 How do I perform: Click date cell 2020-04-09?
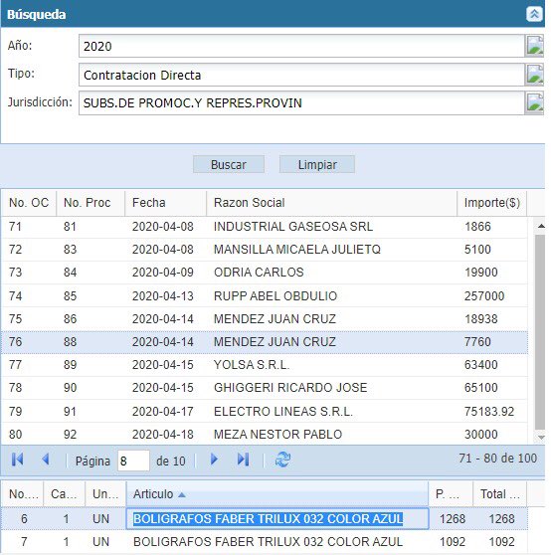pyautogui.click(x=163, y=273)
